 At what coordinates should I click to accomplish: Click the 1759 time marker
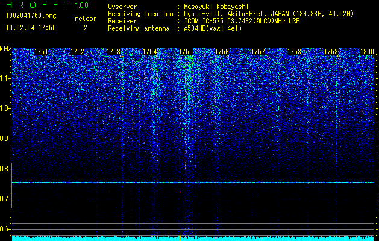[x=331, y=52]
